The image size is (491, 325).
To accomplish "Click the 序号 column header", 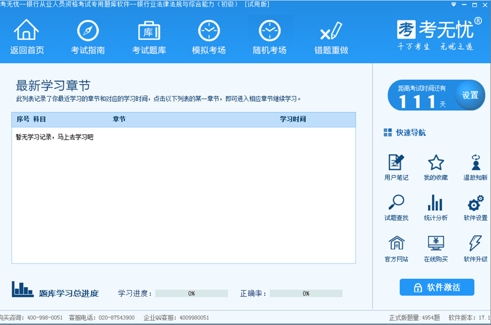I will (x=23, y=119).
